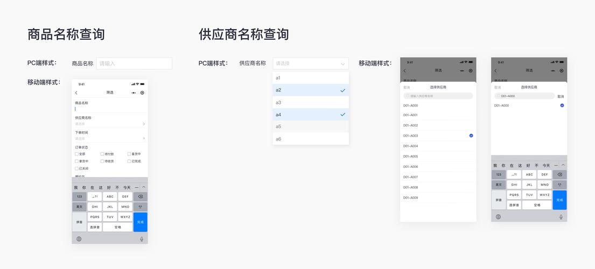Tap microphone icon on right phone keyboard
Screen dimensions: 595x269
click(x=561, y=217)
